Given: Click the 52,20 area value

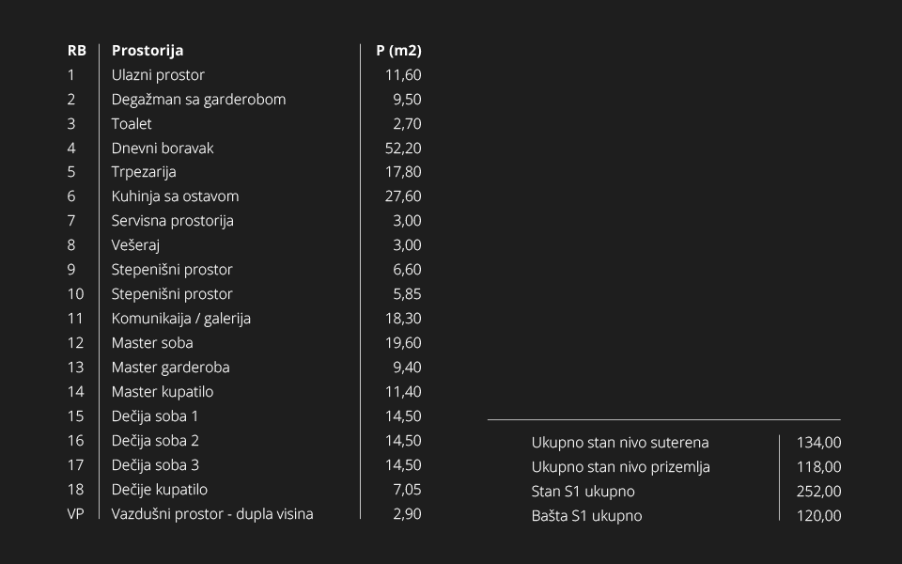Looking at the screenshot, I should pyautogui.click(x=403, y=148).
